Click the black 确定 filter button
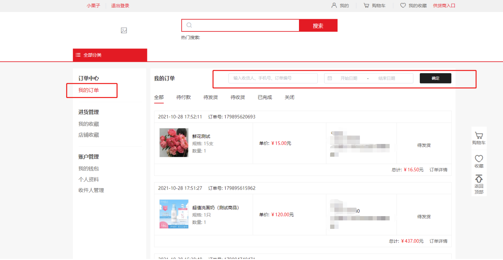503x260 pixels. coord(435,78)
